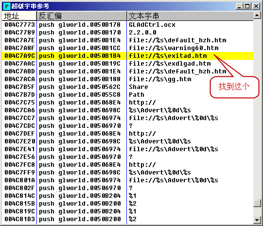Select the GLAdCtrl.ocx string

click(x=152, y=25)
